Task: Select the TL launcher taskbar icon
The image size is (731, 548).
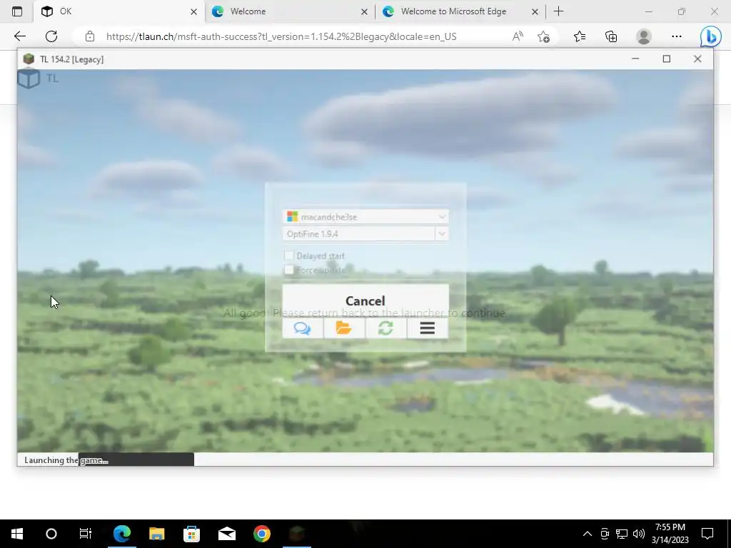Action: [297, 534]
